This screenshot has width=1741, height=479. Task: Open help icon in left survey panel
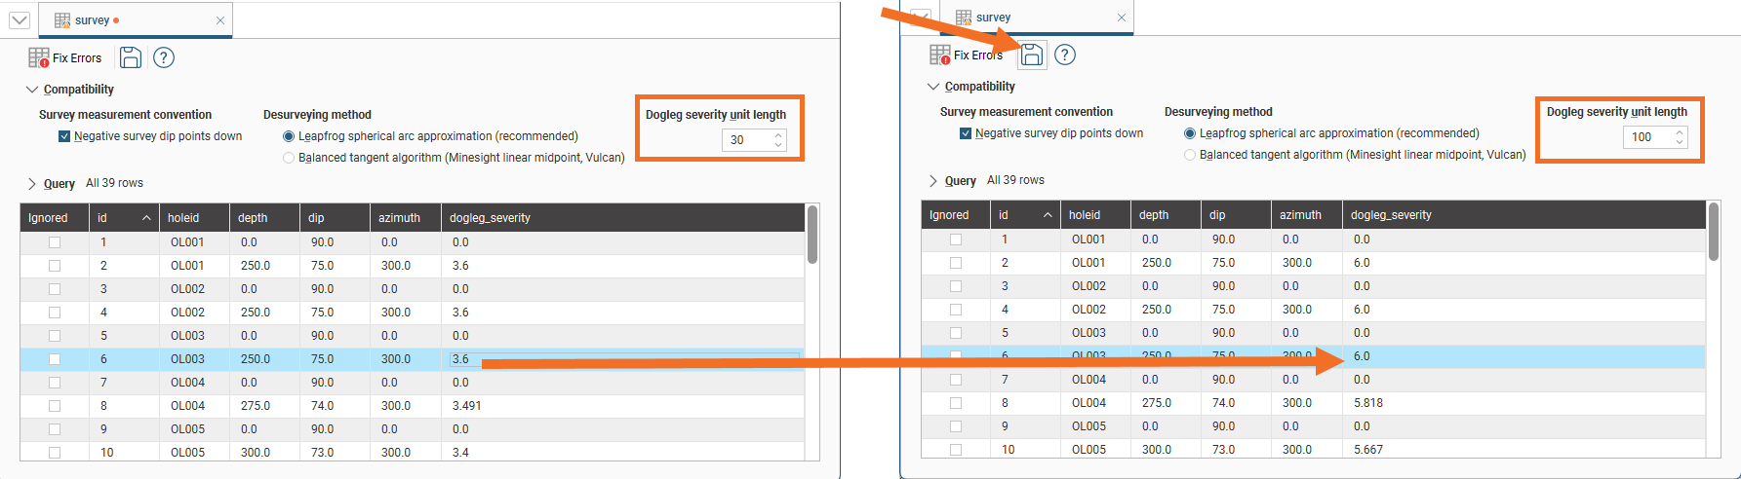tap(164, 58)
